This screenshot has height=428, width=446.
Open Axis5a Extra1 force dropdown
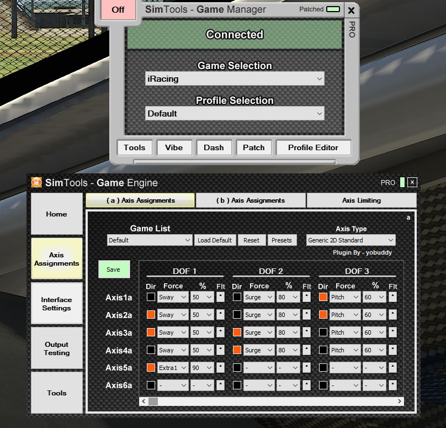click(x=173, y=368)
